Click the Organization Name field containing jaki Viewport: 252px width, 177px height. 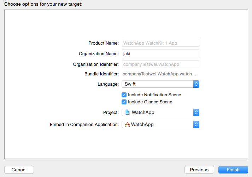[x=160, y=53]
